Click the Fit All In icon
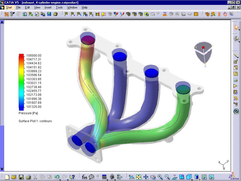Image resolution: width=241 pixels, height=181 pixels. (x=138, y=177)
